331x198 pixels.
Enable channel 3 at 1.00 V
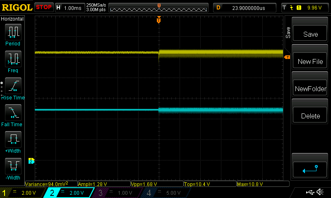[x=117, y=193]
